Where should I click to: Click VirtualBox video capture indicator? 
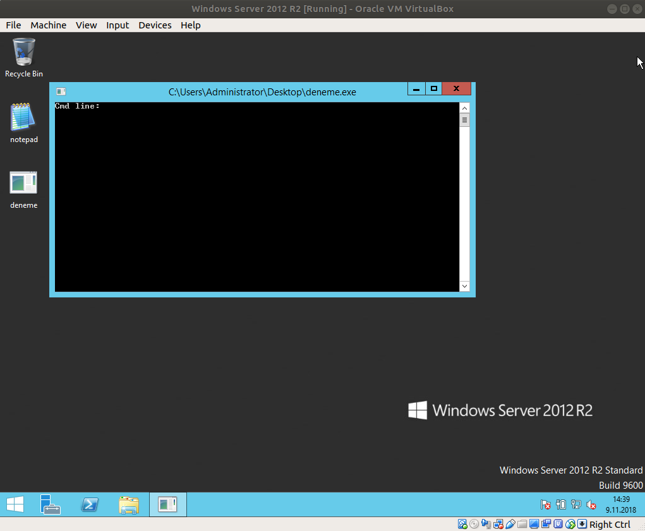pyautogui.click(x=546, y=524)
